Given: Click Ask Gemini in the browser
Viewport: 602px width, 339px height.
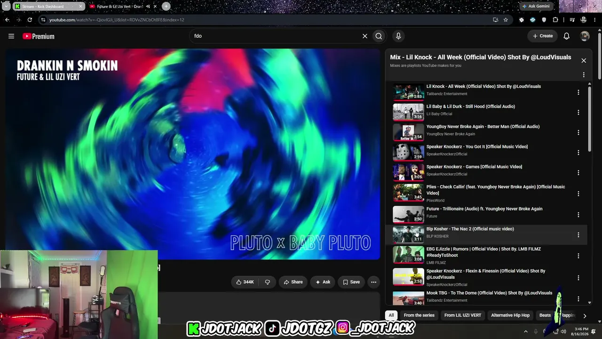Looking at the screenshot, I should (536, 6).
